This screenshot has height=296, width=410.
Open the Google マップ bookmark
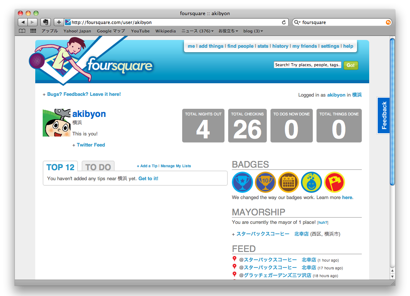pos(111,31)
